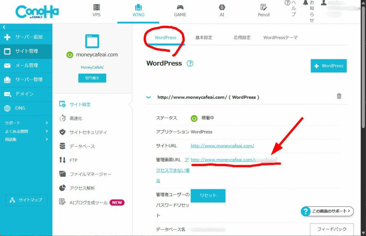Click the MoneyCafeAI site name text
Viewport: 366px width, 236px height.
click(92, 68)
